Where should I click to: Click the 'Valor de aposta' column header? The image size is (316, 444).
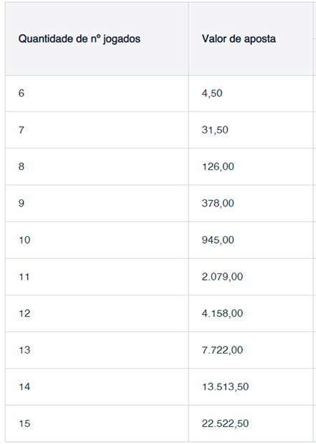[x=239, y=39]
